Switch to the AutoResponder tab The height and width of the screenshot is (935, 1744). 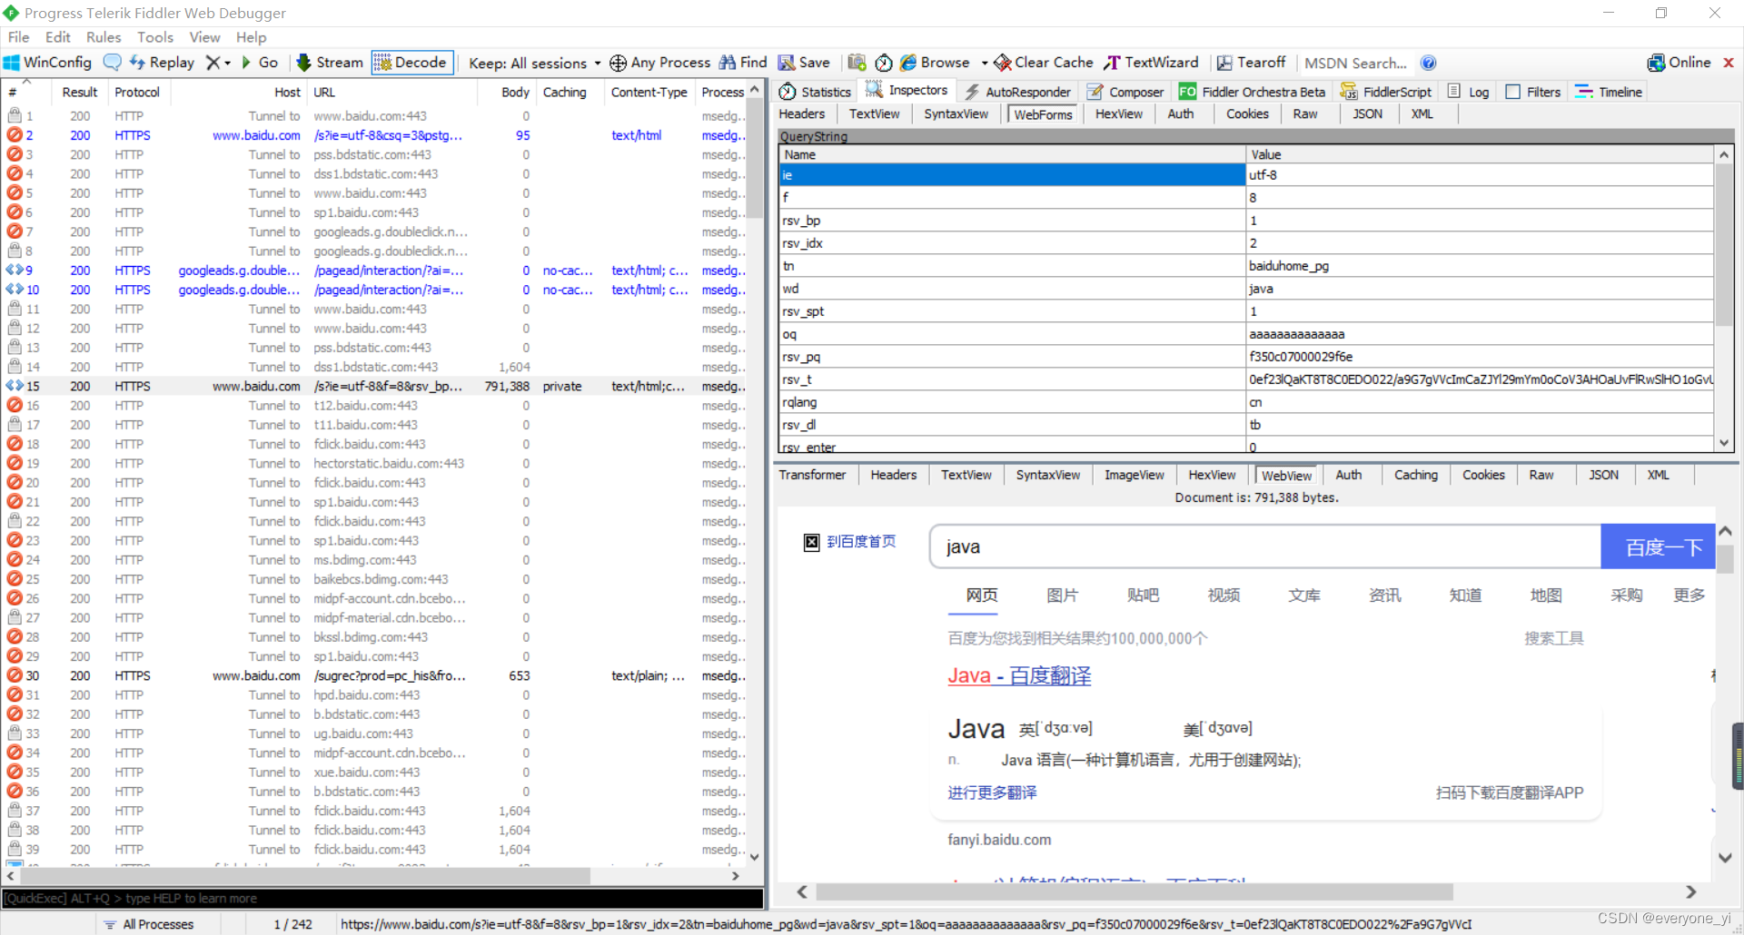pyautogui.click(x=1018, y=92)
